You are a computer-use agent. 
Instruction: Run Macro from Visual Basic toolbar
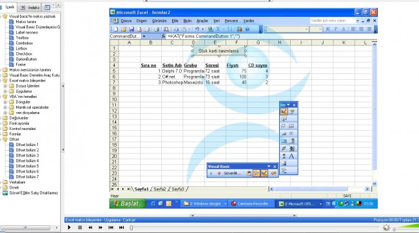pos(211,174)
